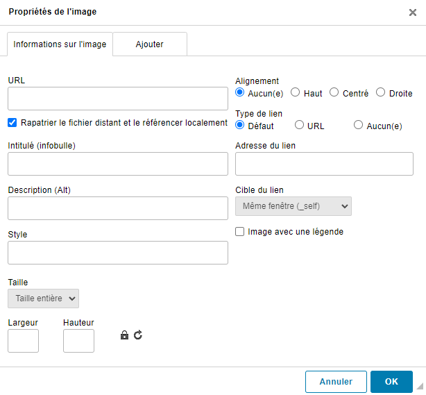Grab the dialog resize handle corner
The height and width of the screenshot is (395, 426).
420,386
